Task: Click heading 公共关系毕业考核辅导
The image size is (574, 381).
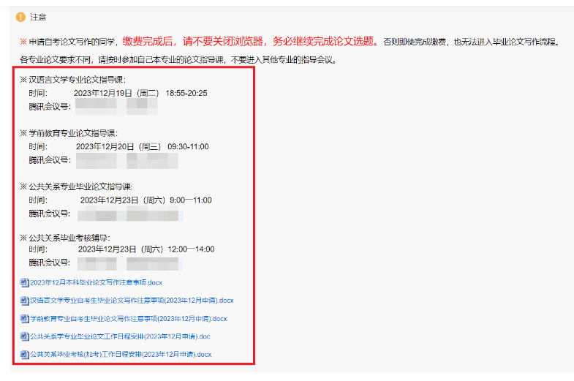Action: click(x=69, y=238)
